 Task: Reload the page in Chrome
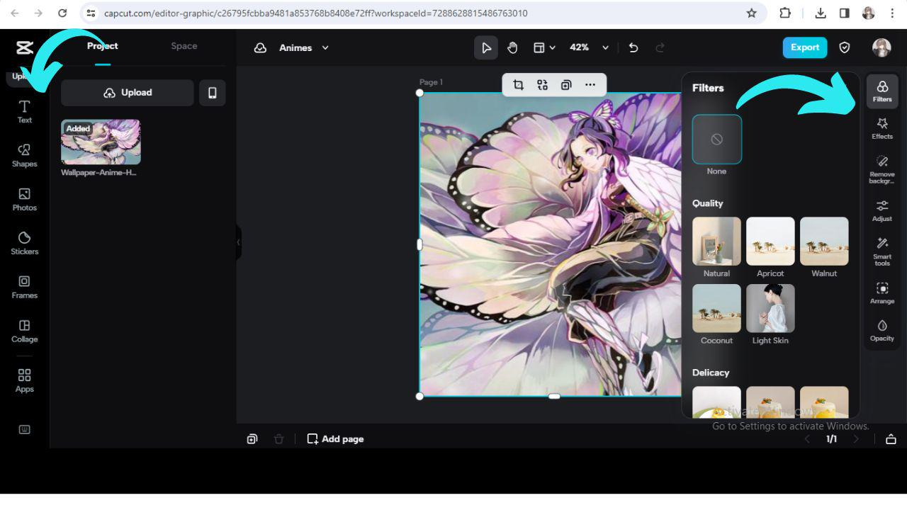(x=62, y=13)
